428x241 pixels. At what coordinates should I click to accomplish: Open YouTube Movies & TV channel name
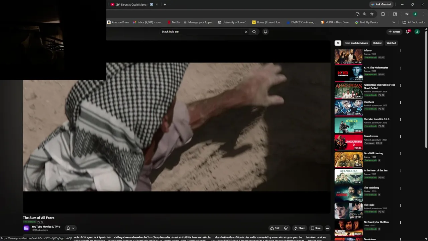(x=44, y=227)
